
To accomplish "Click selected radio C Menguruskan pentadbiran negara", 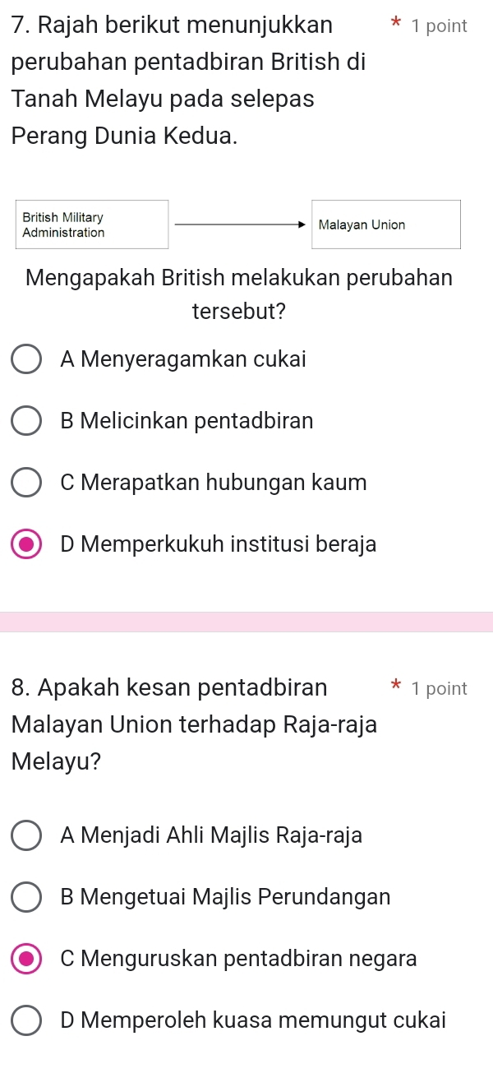I will tap(27, 959).
